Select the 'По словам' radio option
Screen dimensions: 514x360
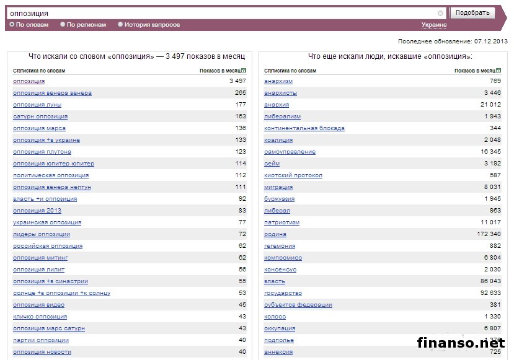point(12,25)
